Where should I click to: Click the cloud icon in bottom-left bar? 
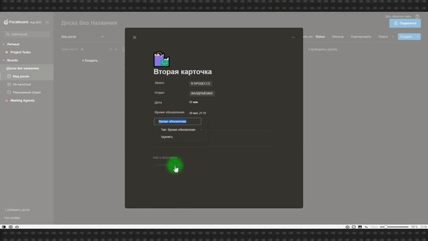(x=17, y=227)
